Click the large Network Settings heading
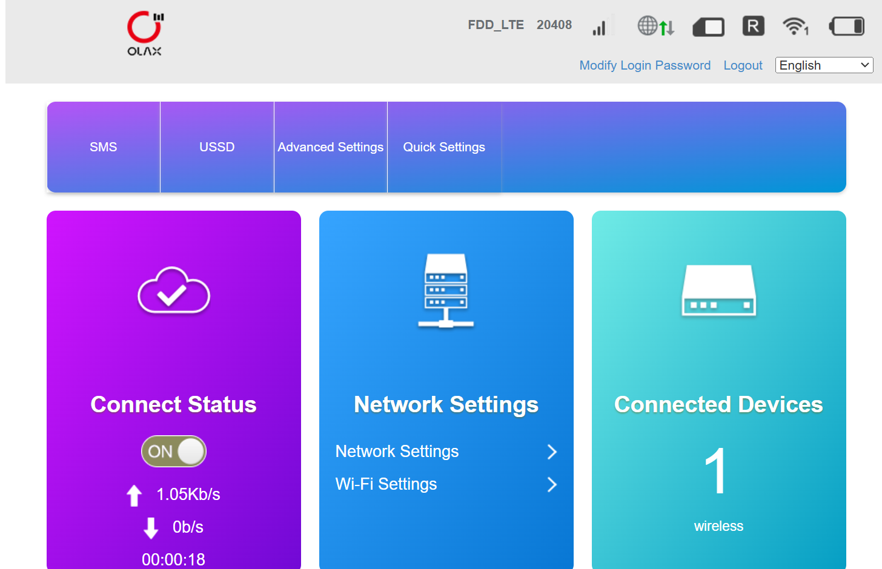 446,404
